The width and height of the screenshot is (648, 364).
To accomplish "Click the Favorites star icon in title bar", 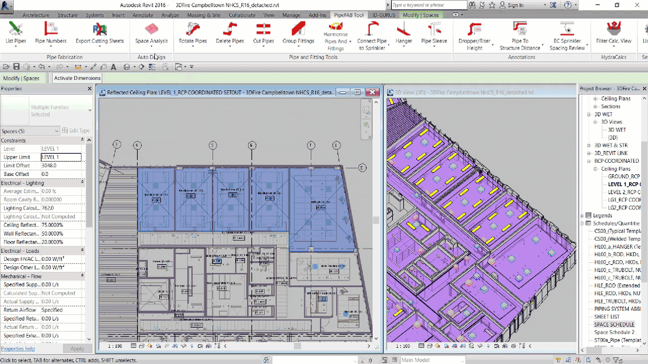I will point(492,5).
